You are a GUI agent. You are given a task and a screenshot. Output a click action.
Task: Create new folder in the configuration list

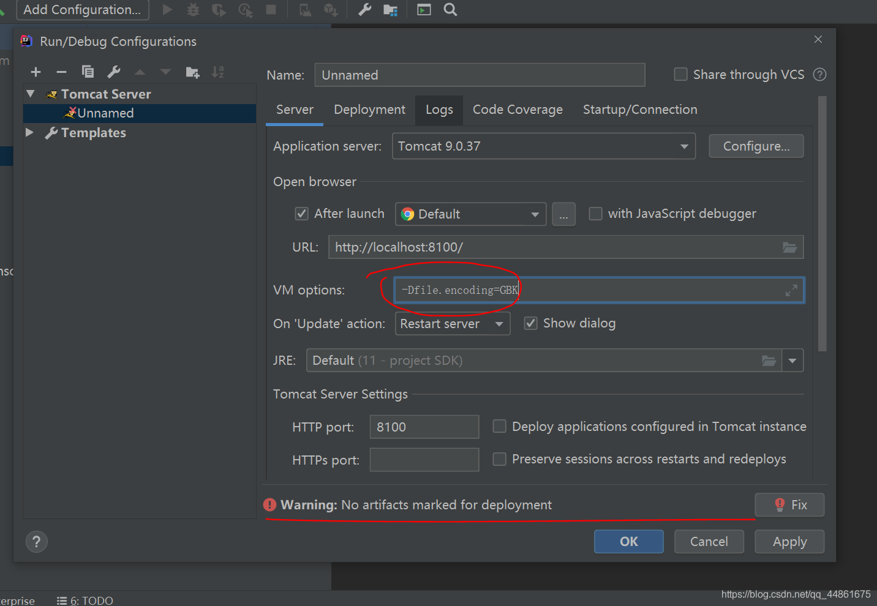point(192,72)
